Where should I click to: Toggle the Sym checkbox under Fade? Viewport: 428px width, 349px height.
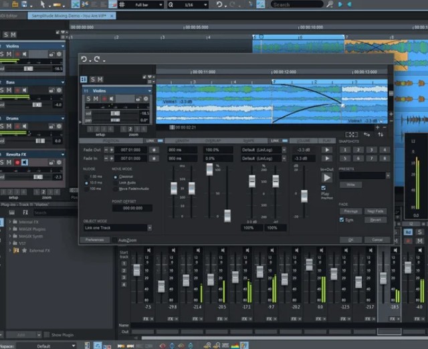point(342,219)
